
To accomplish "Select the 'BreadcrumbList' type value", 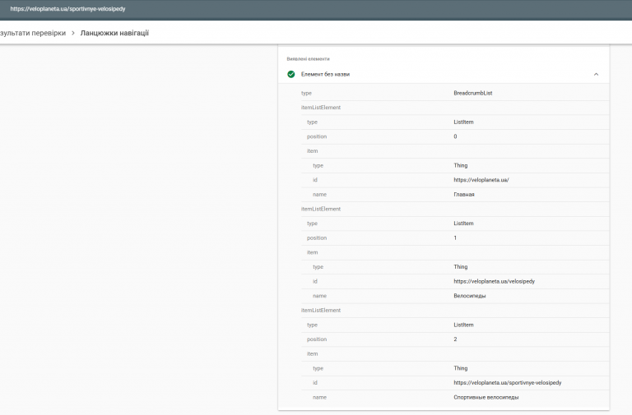I will 473,93.
